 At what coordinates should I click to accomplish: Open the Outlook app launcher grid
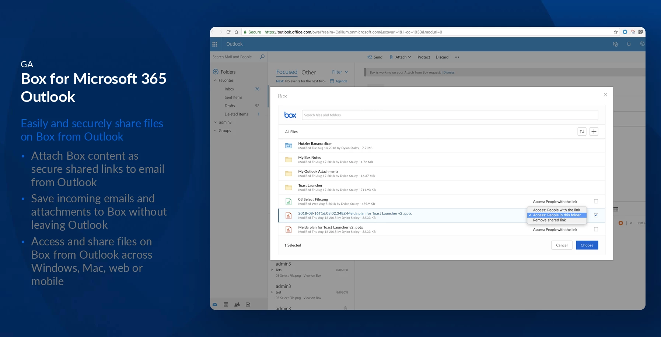pos(215,44)
